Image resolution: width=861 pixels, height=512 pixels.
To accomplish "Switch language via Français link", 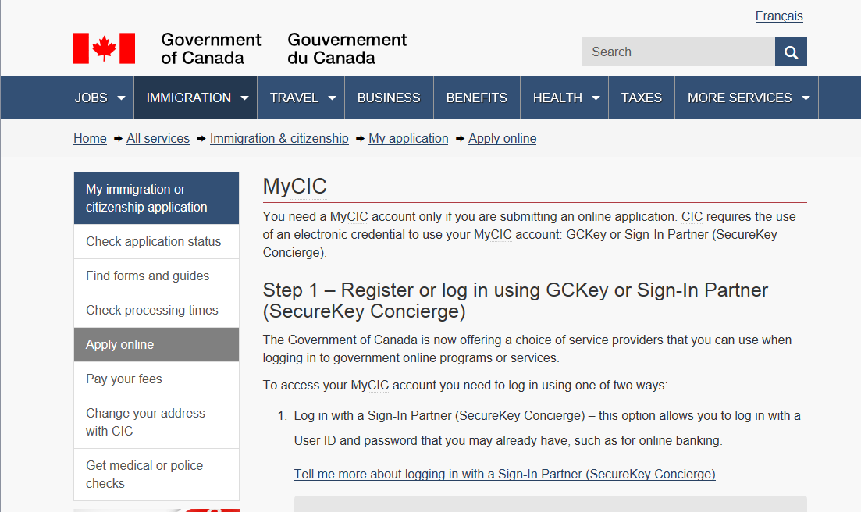I will click(778, 16).
